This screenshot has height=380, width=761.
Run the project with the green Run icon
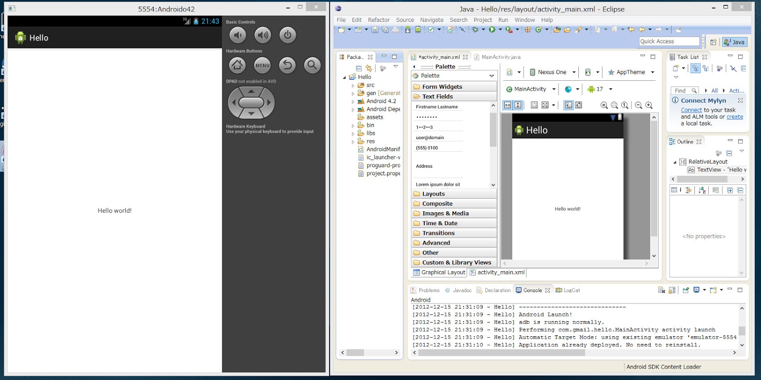click(x=492, y=29)
